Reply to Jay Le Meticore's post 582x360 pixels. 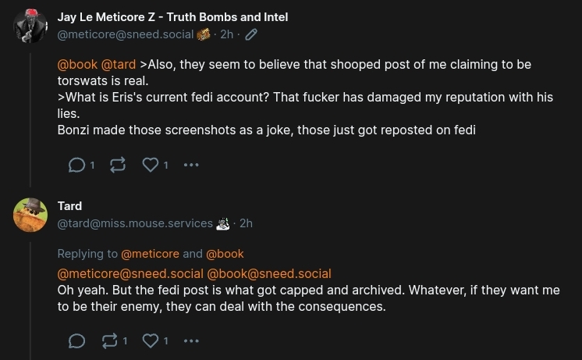coord(77,165)
